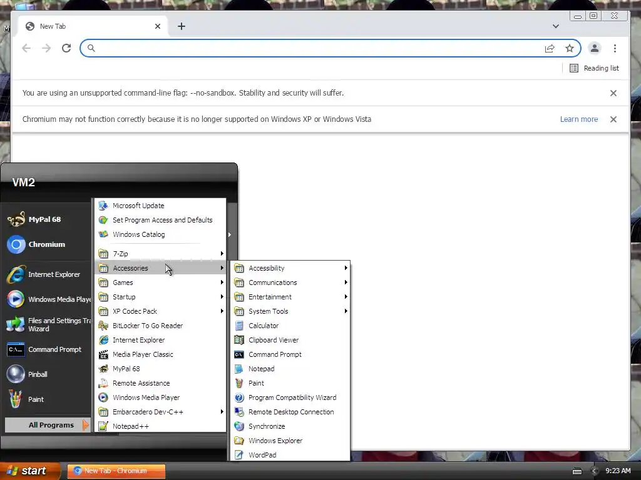Close the New Tab tab
641x480 pixels.
click(x=158, y=26)
